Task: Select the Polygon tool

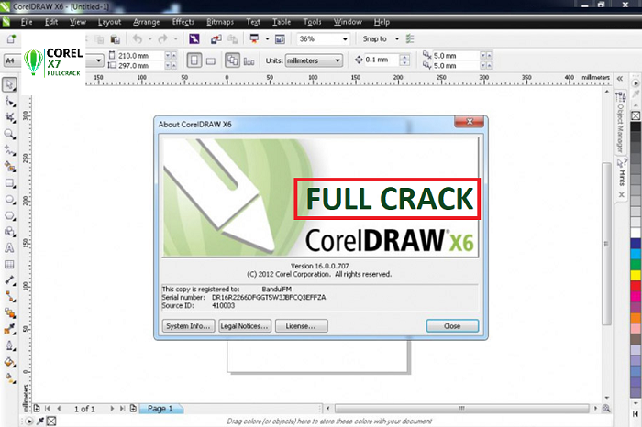Action: (10, 216)
